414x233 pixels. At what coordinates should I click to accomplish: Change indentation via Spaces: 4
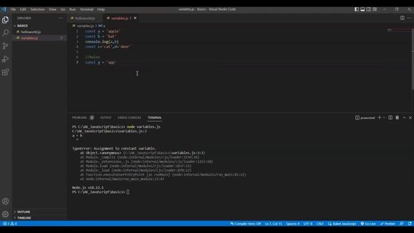292,223
